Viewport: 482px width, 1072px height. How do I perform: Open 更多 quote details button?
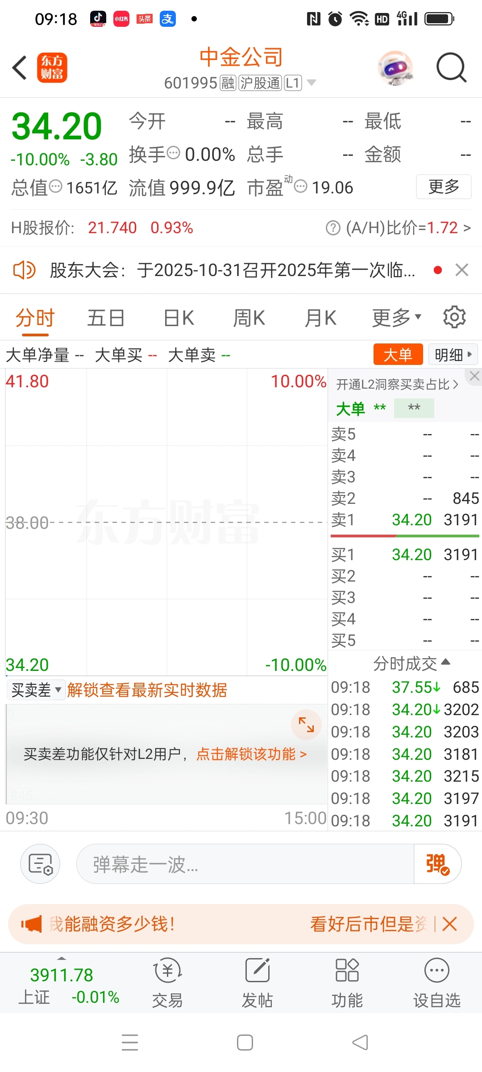(444, 187)
